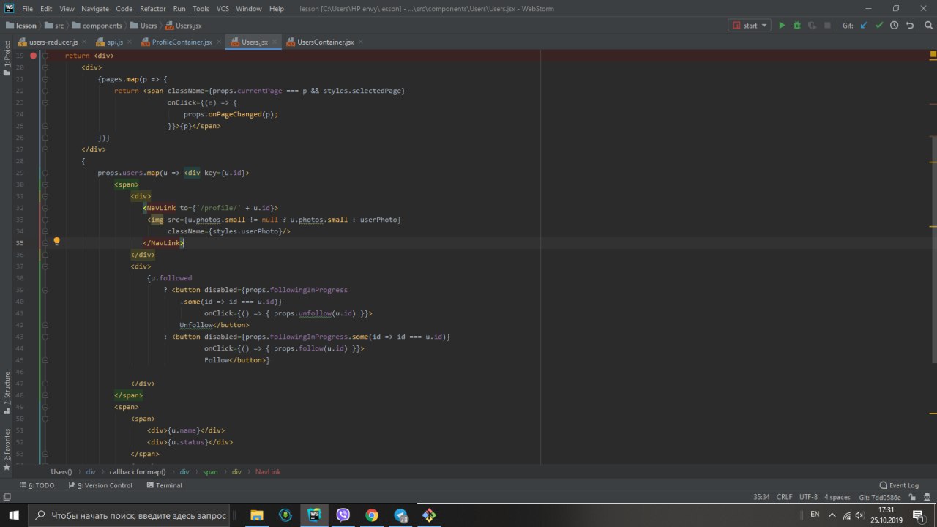Click the Git rollback revert arrow
The width and height of the screenshot is (937, 527).
coord(910,26)
